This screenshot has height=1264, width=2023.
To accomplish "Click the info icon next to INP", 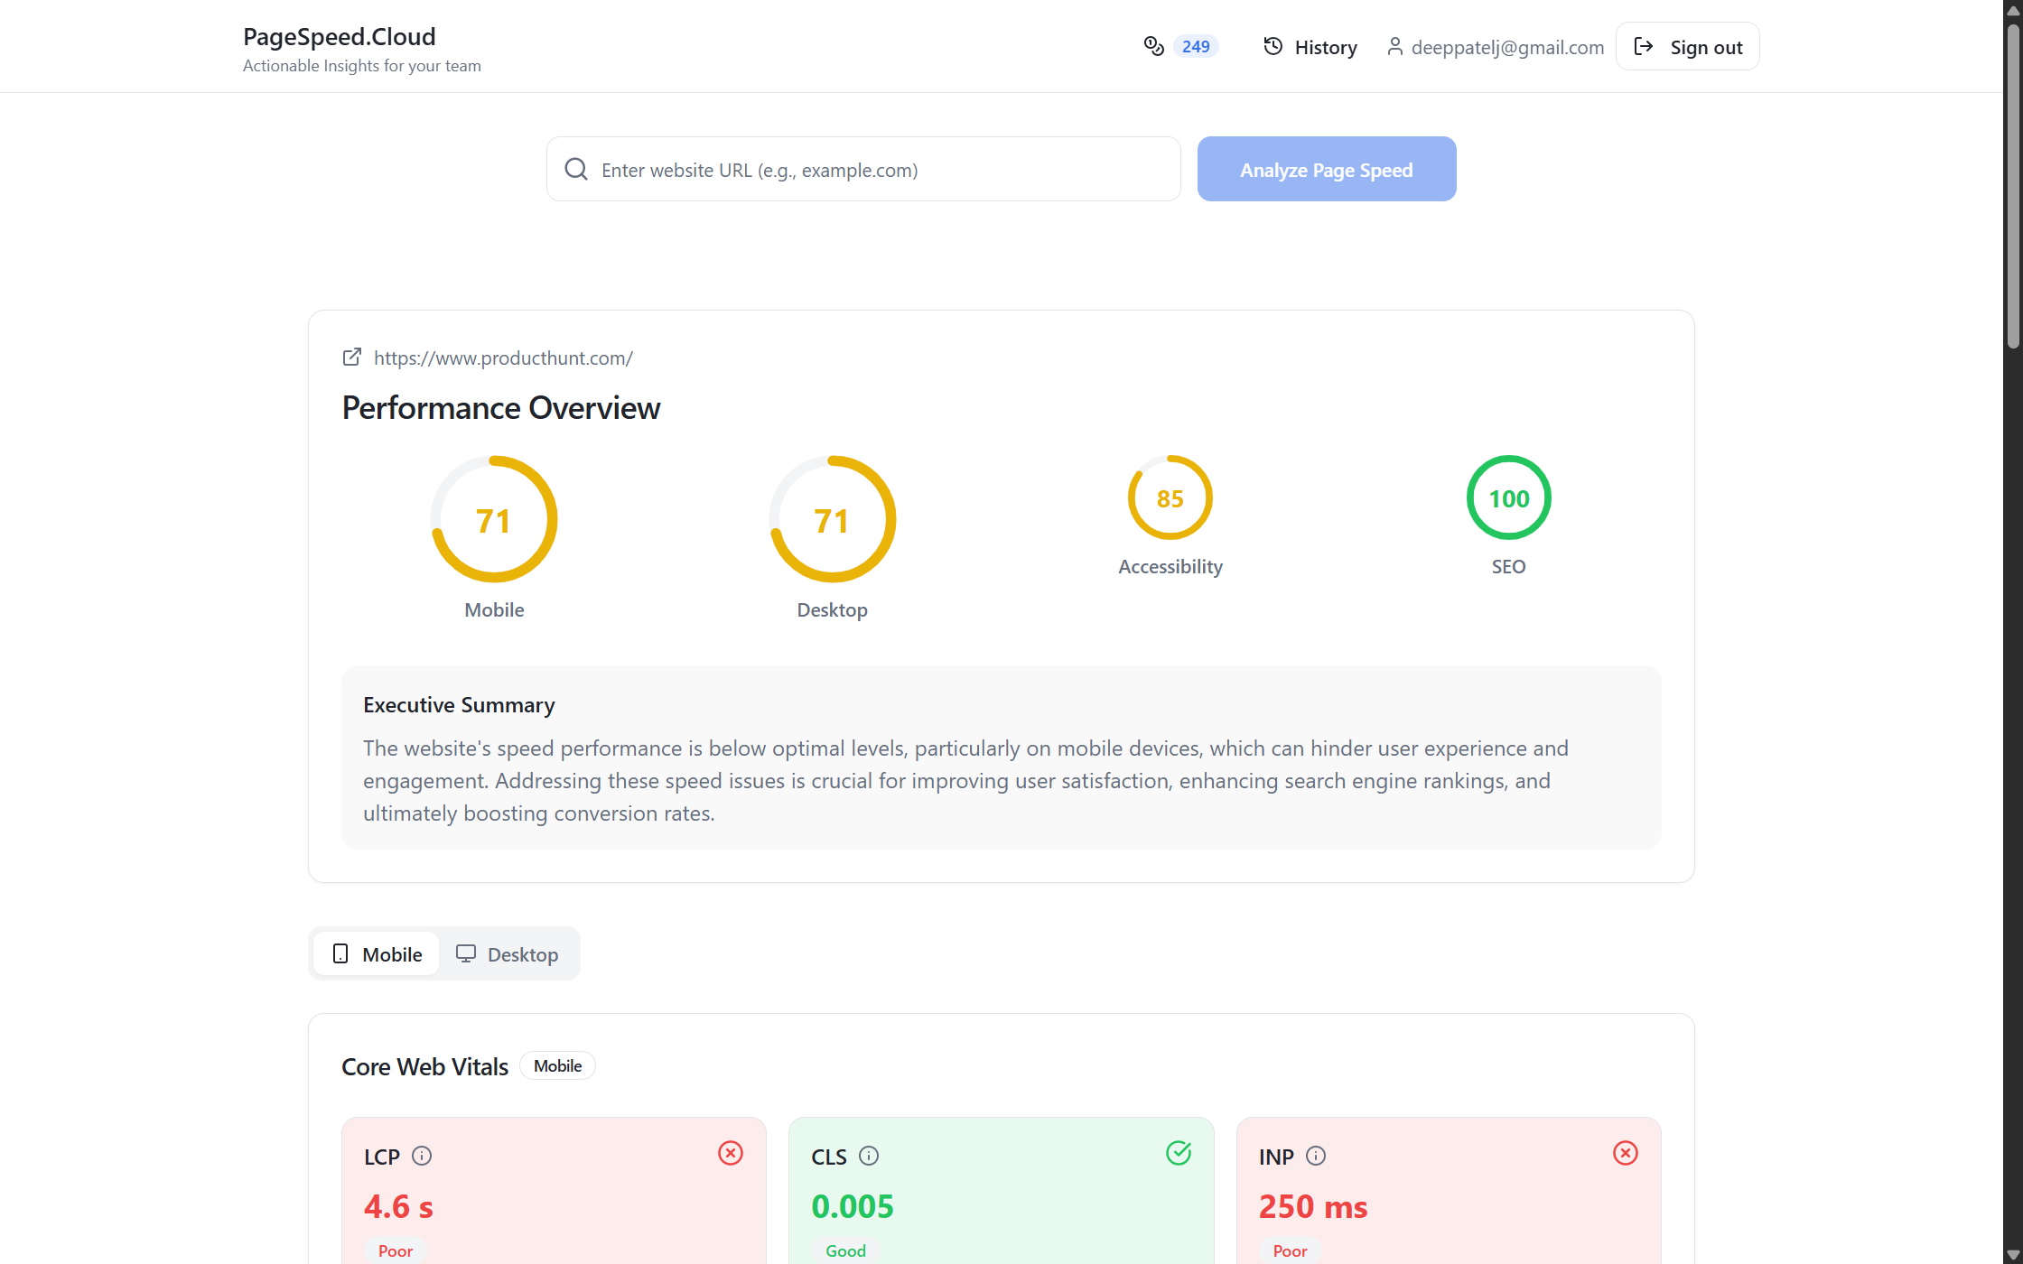I will click(x=1317, y=1156).
